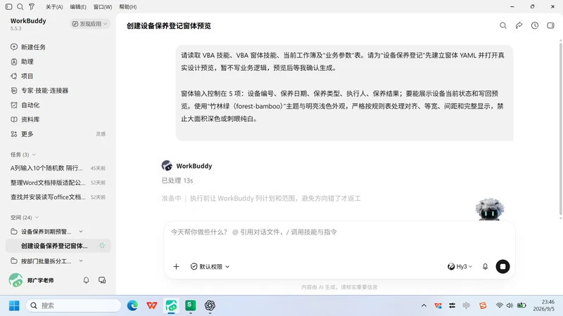Open the notifications bell in sidebar
Image resolution: width=563 pixels, height=316 pixels.
point(86,280)
